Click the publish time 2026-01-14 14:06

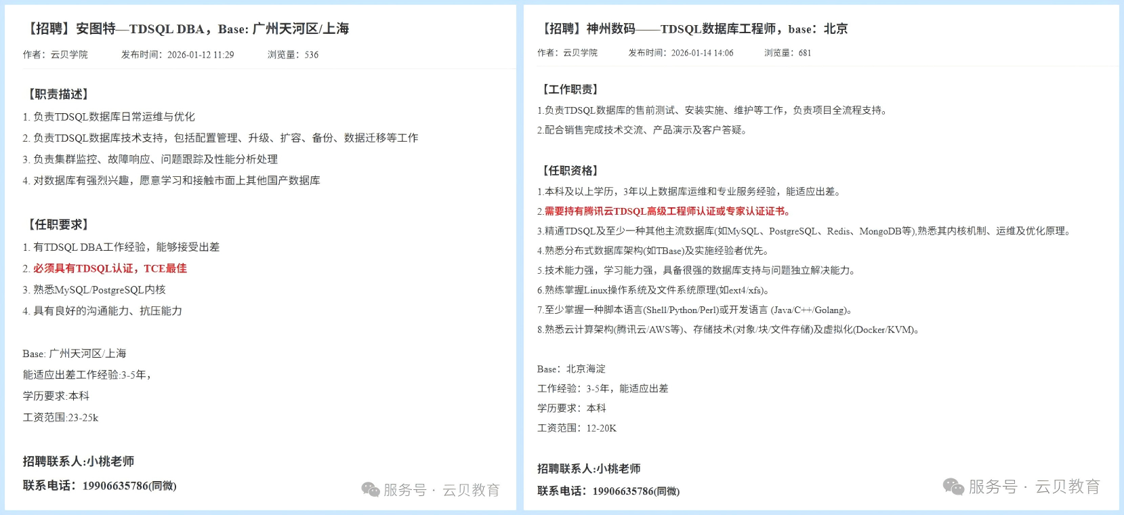click(x=702, y=53)
